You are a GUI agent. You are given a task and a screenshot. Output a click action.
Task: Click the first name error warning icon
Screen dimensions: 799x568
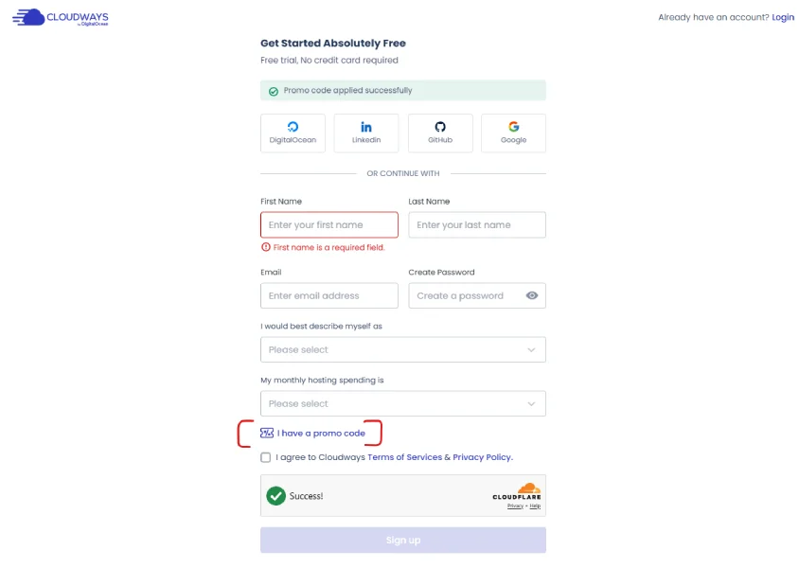click(x=266, y=247)
